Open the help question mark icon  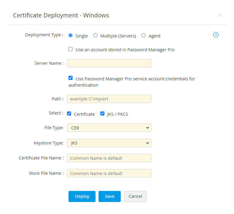(216, 35)
